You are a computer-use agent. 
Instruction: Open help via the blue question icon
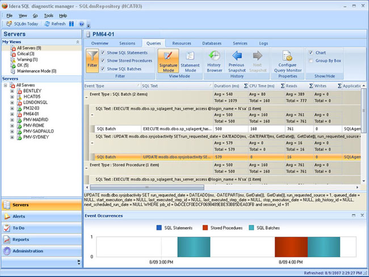point(81,24)
